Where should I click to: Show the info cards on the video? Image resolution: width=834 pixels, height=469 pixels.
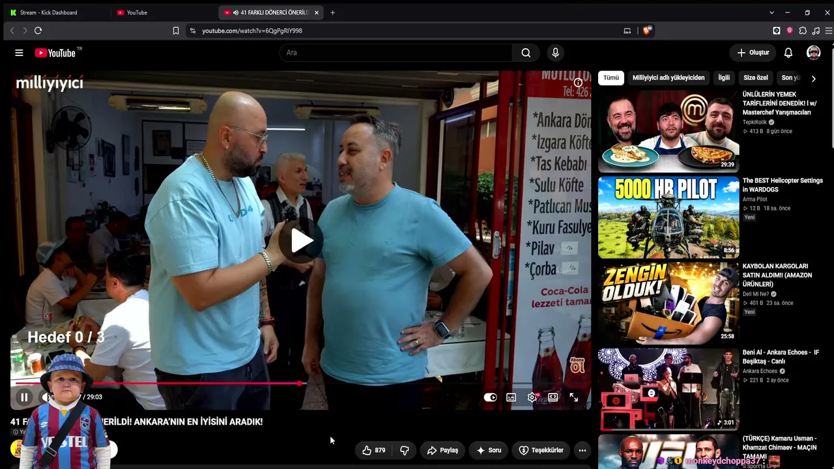[x=578, y=83]
